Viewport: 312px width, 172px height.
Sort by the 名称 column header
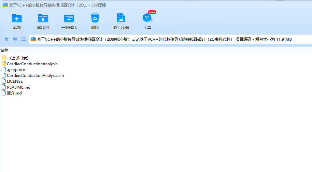point(4,50)
